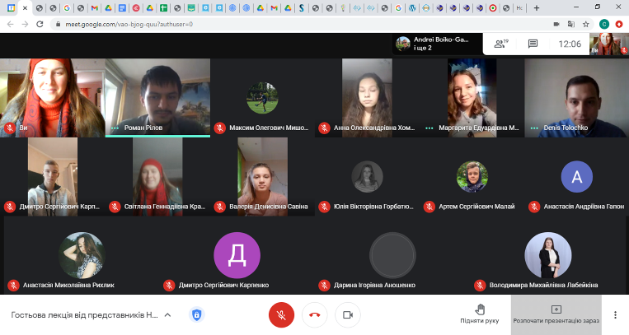
Task: Turn on the microphone with the red mute button
Action: (281, 315)
